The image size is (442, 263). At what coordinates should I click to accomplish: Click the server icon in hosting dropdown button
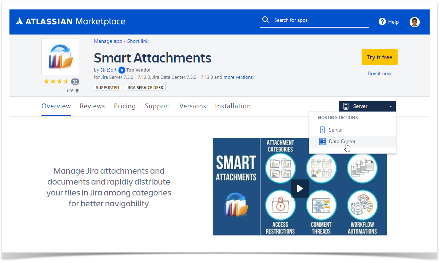pyautogui.click(x=346, y=106)
